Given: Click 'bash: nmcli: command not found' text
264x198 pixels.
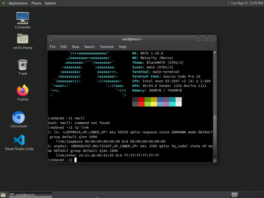Looking at the screenshot, I should (79, 123).
